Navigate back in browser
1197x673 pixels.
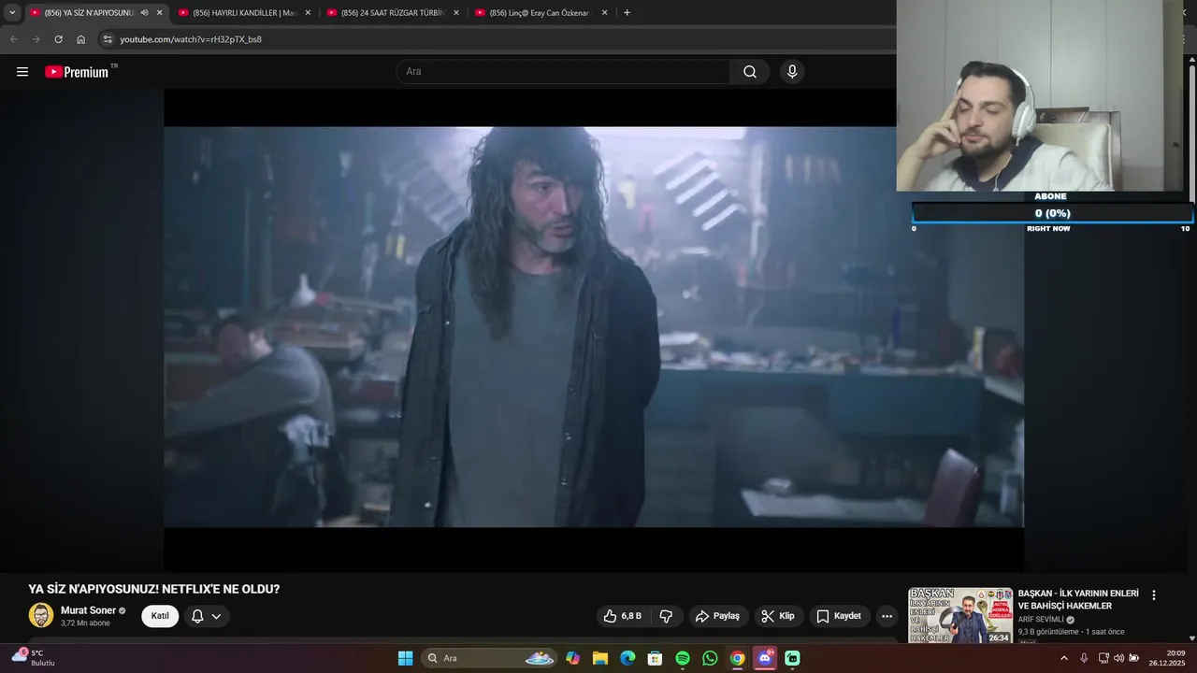[x=13, y=39]
